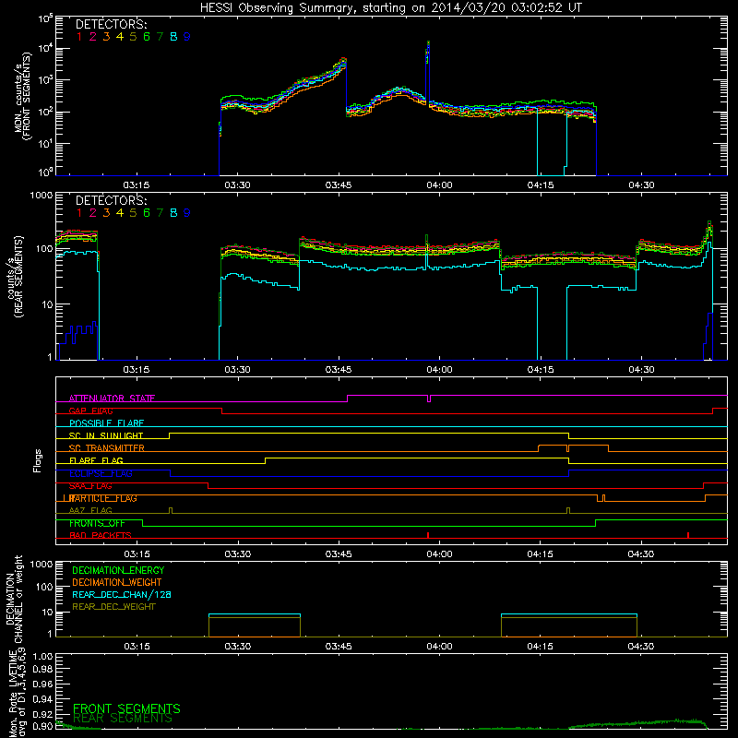Click 1000 y-axis tick on rear segments plot

(x=42, y=196)
